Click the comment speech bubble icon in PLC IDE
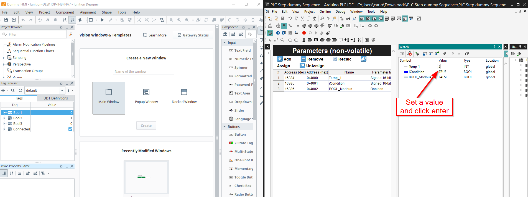Image resolution: width=528 pixels, height=197 pixels. click(341, 40)
